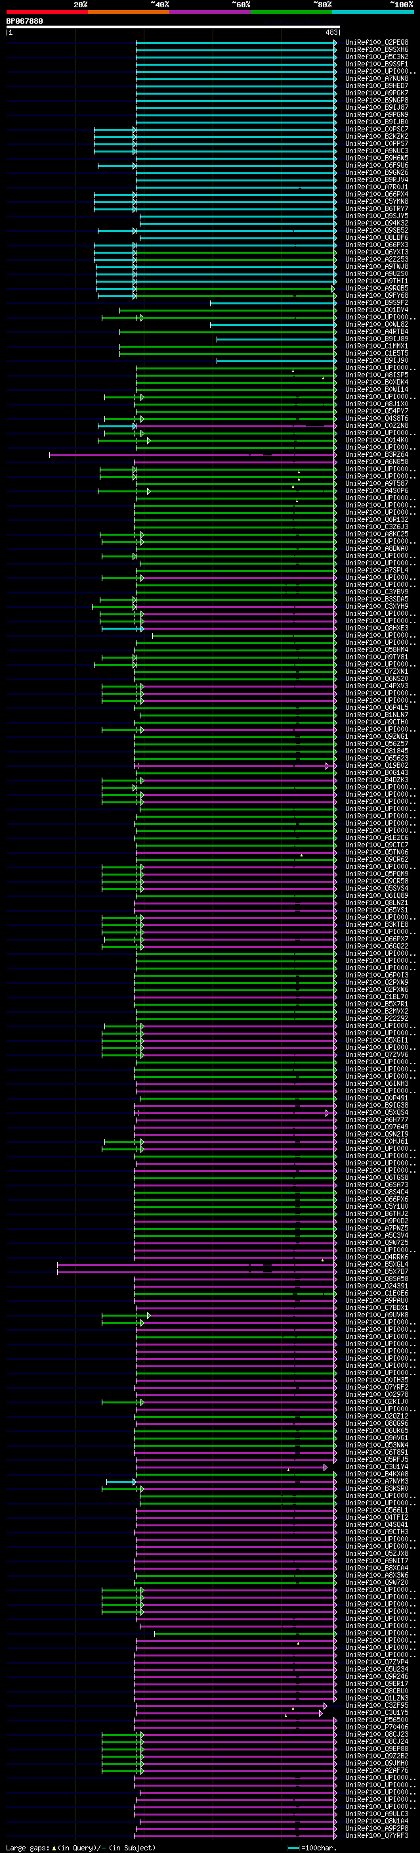Open hit UniRef100_A5C3N2
Image resolution: width=420 pixels, height=1853 pixels.
(x=377, y=57)
